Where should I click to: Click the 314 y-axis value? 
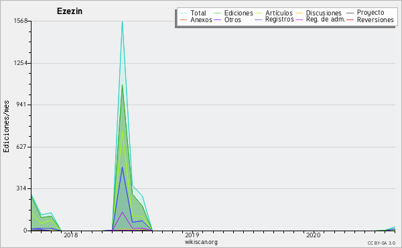[22, 188]
